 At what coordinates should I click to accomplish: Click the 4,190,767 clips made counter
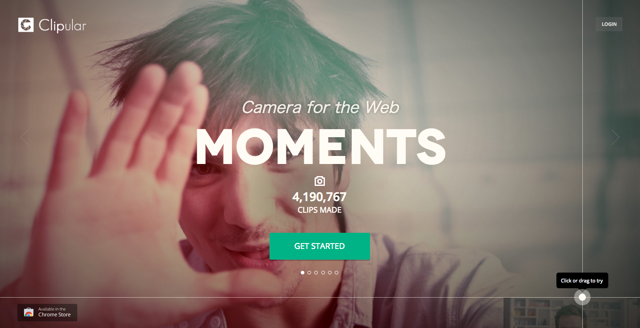click(320, 202)
